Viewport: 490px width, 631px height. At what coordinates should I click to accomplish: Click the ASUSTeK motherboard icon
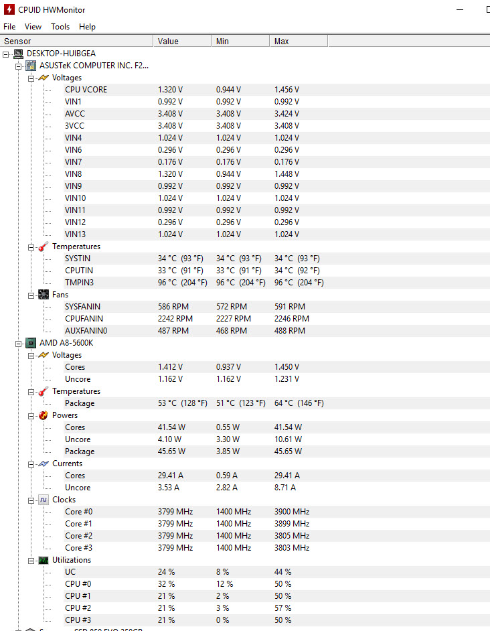(31, 66)
